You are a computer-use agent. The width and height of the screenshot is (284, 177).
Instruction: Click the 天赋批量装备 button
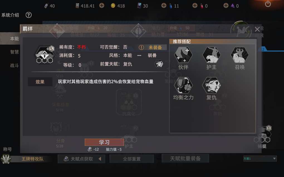[185, 158]
